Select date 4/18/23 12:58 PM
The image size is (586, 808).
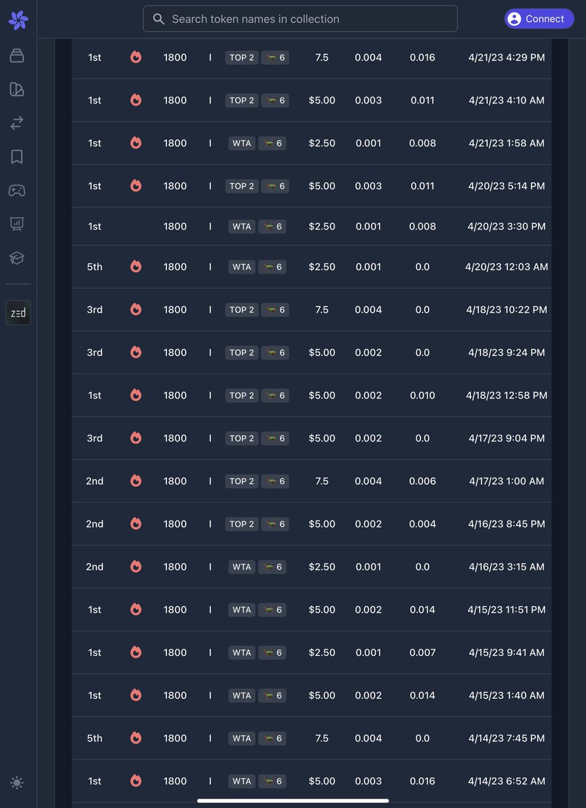click(x=507, y=395)
